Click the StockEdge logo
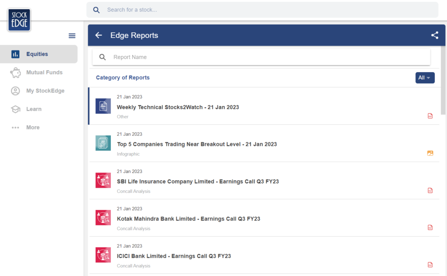The width and height of the screenshot is (447, 276). (19, 20)
